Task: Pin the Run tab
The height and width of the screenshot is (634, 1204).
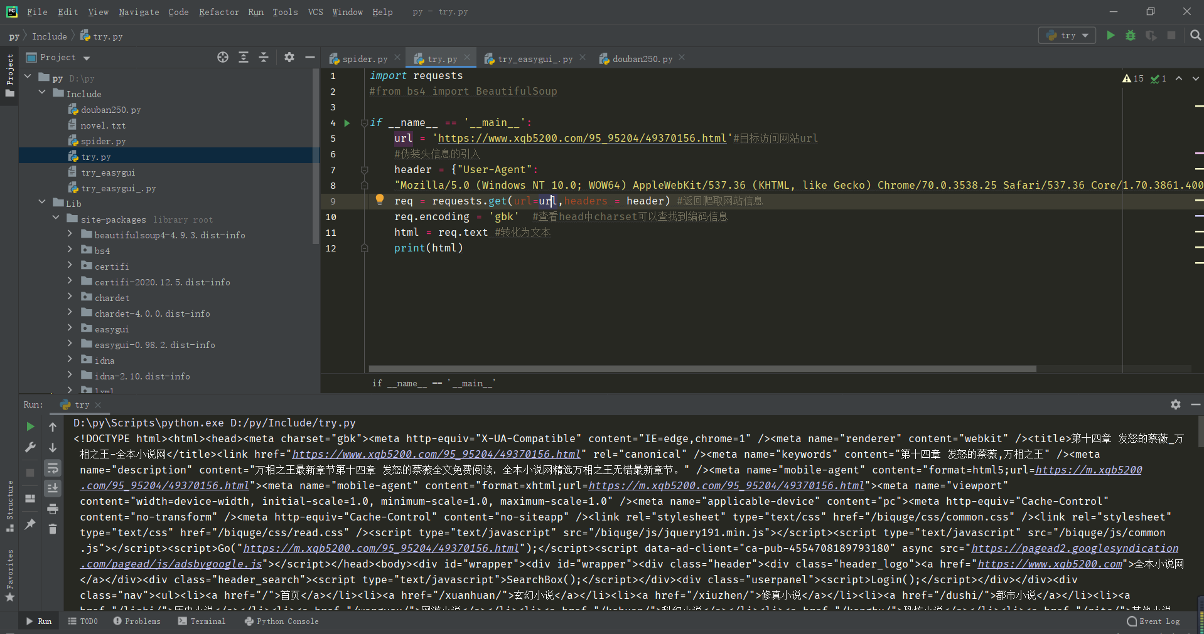Action: [30, 524]
